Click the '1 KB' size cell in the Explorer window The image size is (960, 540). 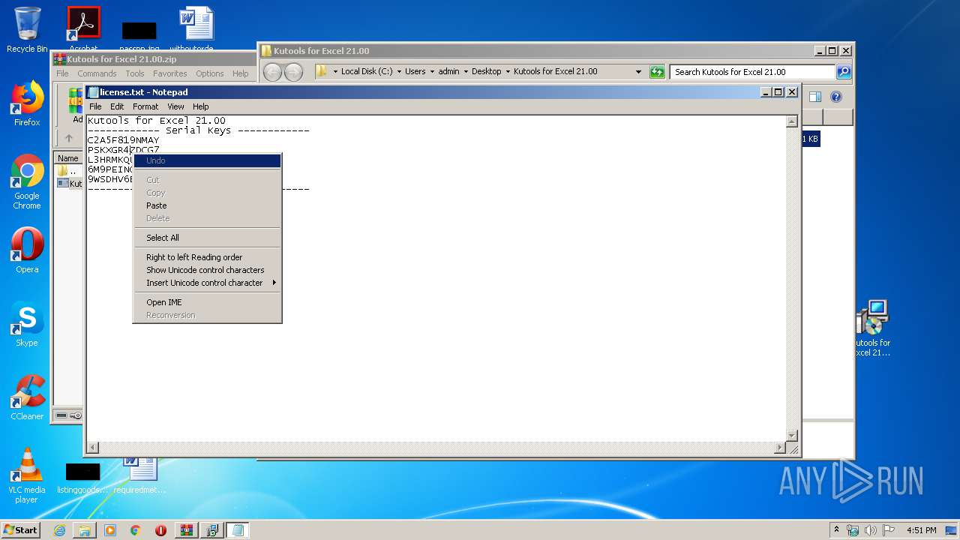(811, 139)
